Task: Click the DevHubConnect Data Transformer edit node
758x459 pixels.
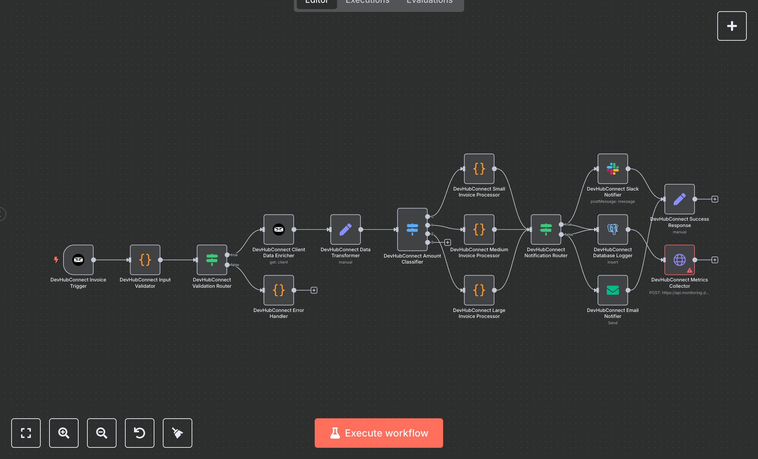Action: coord(345,229)
